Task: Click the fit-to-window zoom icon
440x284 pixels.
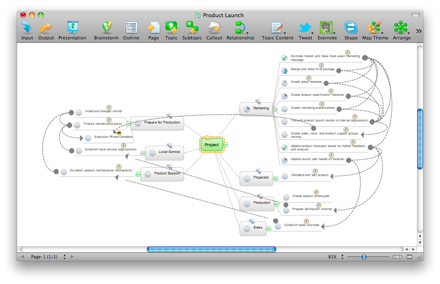Action: (x=397, y=257)
